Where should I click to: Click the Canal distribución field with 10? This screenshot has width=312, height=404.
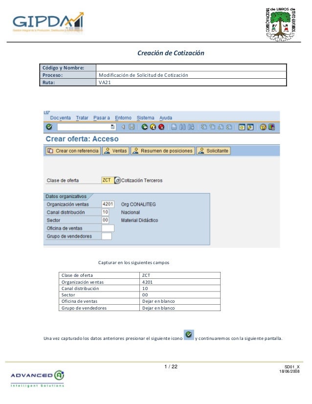(105, 212)
